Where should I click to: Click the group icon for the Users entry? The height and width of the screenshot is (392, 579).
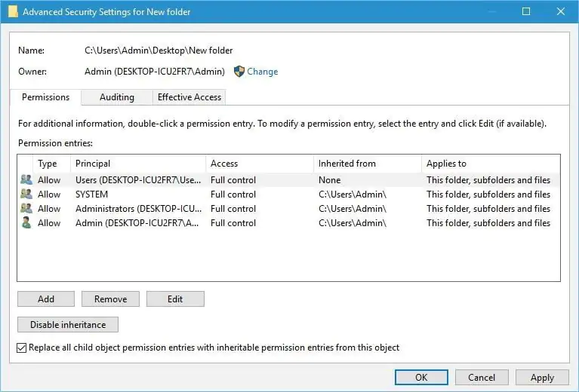tap(26, 180)
